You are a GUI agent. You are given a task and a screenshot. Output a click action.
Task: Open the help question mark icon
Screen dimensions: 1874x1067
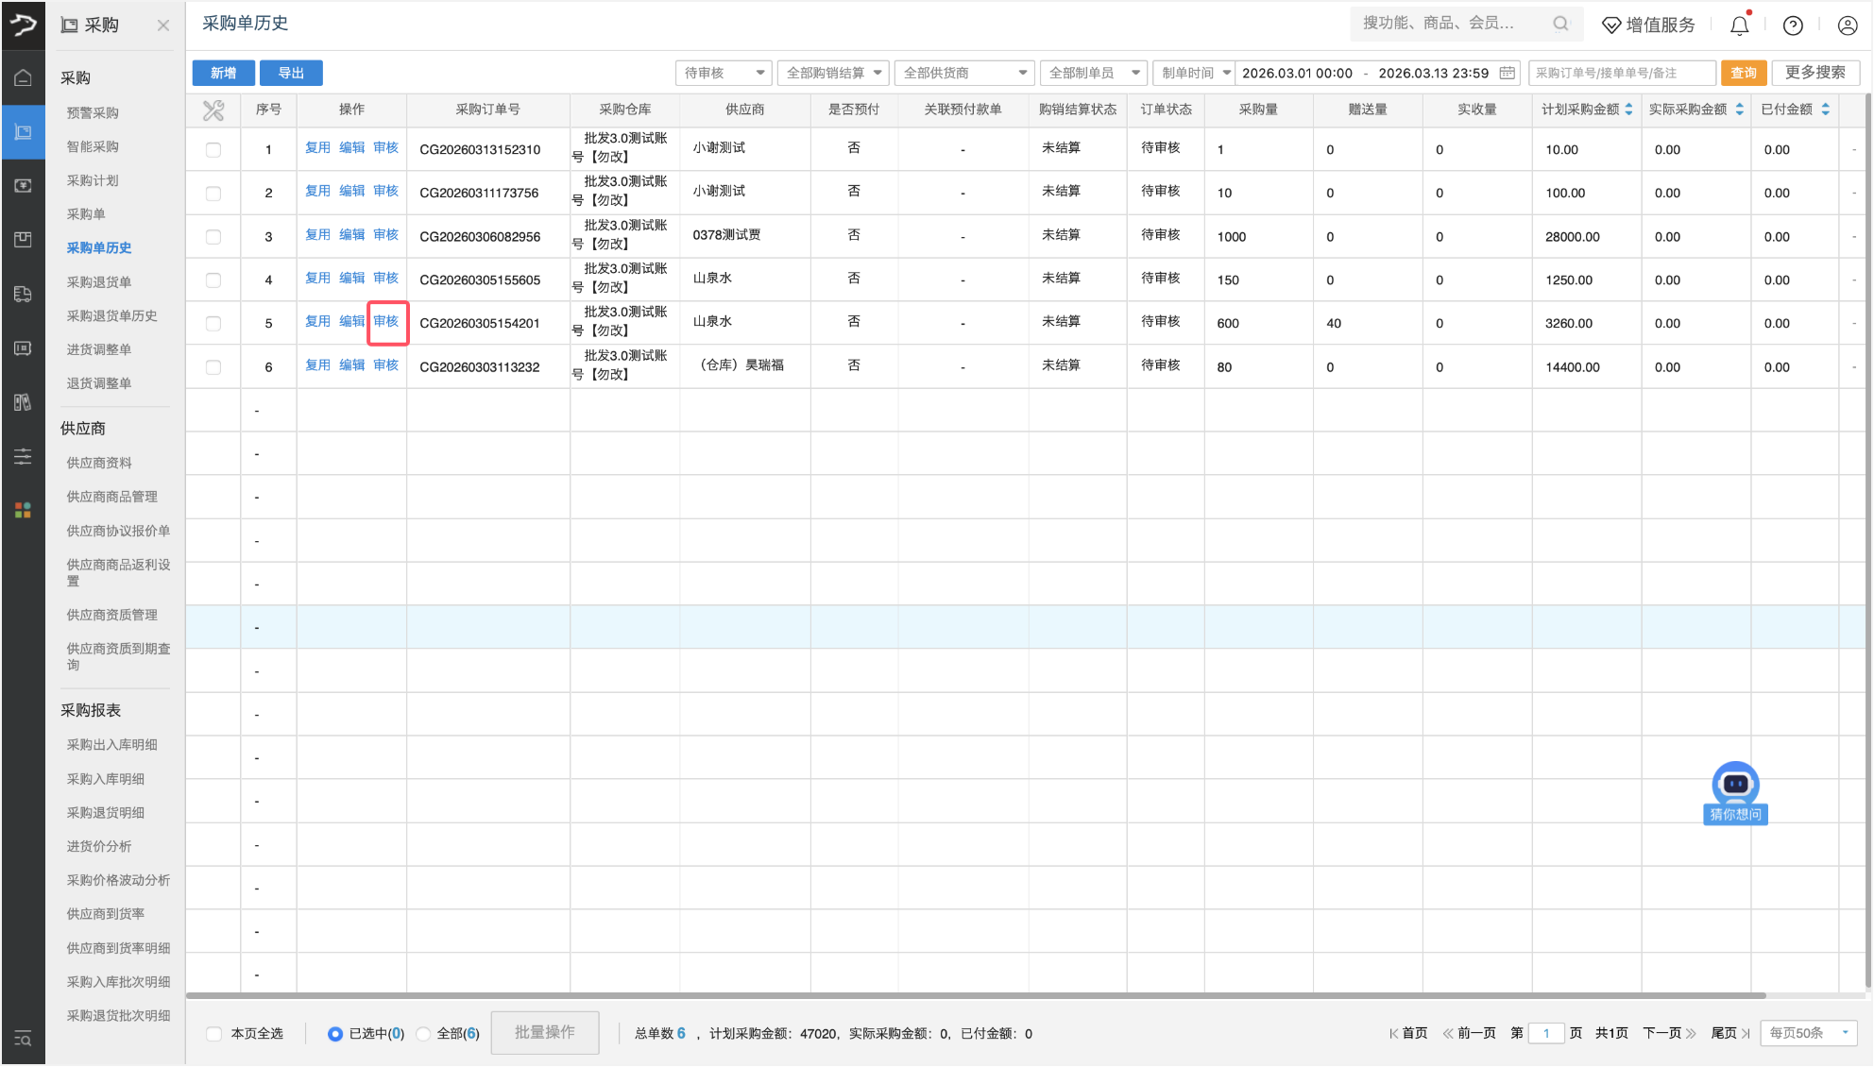(x=1793, y=25)
